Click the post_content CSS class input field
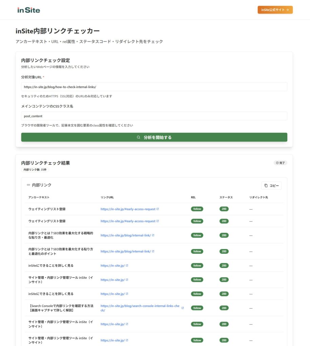Screen dimensions: 310x346 tap(154, 116)
